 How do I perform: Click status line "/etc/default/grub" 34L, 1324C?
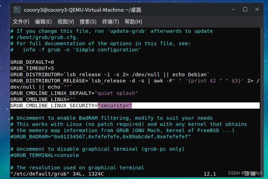57,174
